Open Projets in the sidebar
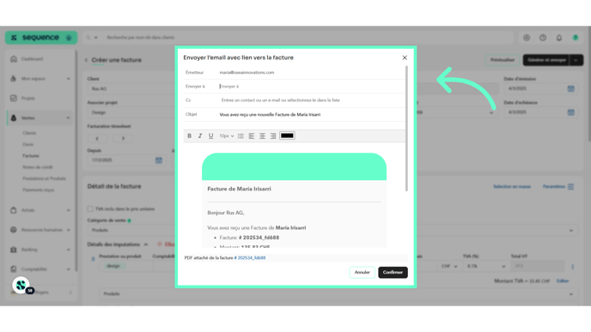Viewport: 591px width, 332px height. click(x=27, y=99)
